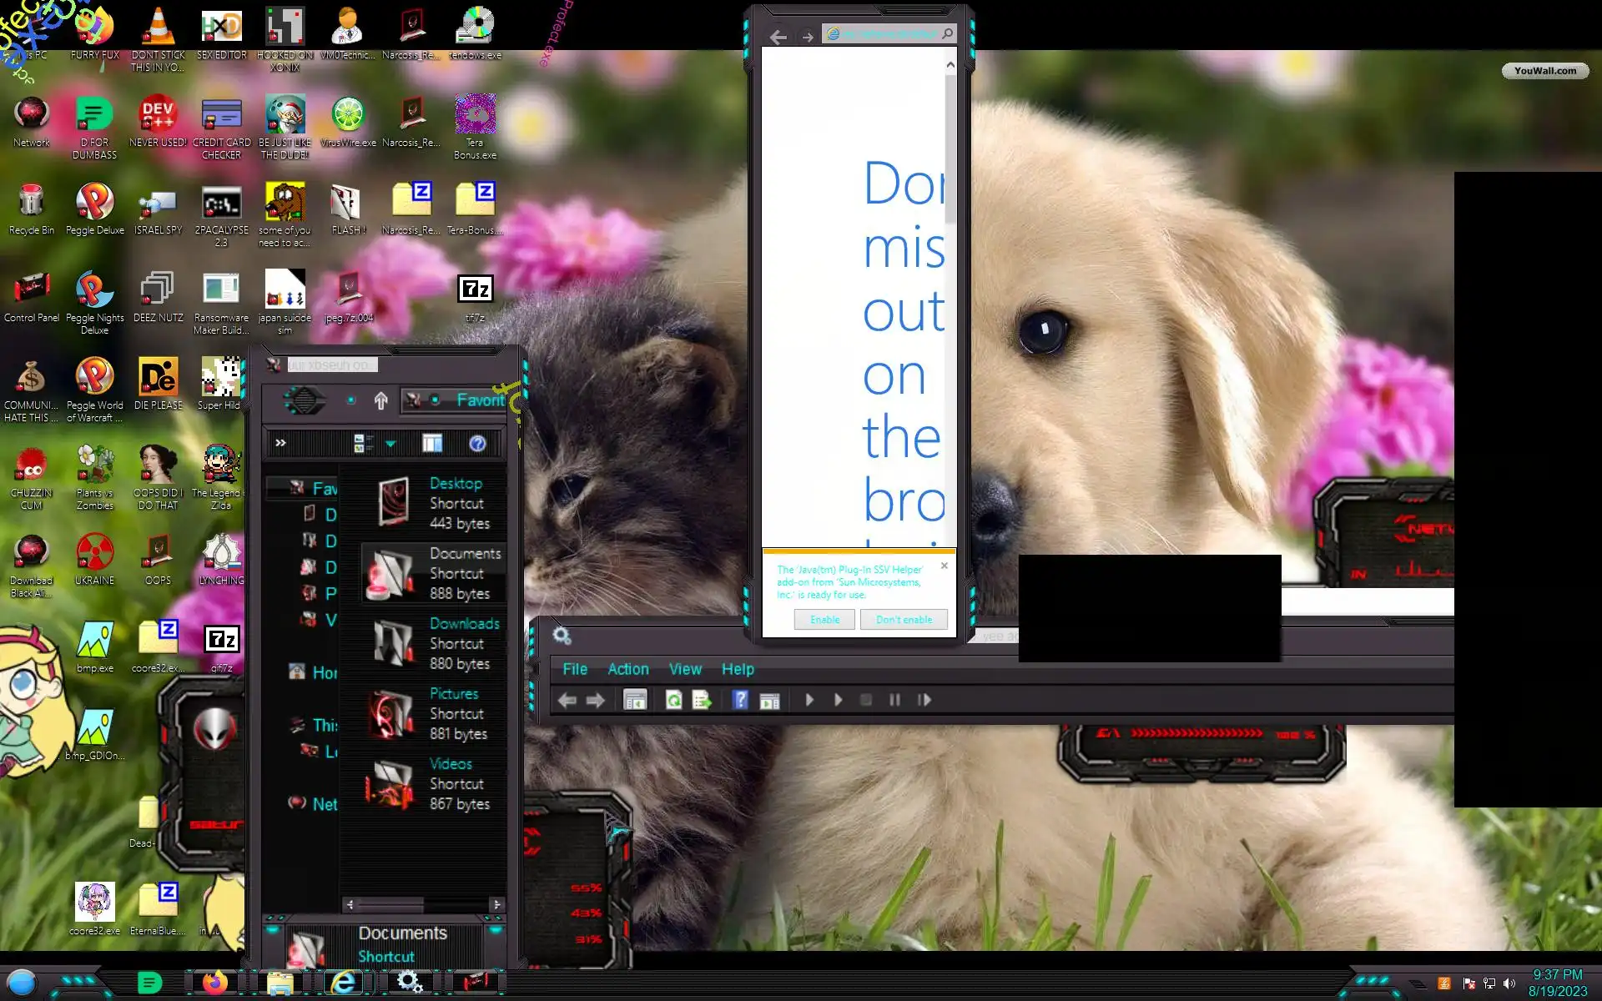Click the Services help toolbar icon
Viewport: 1602px width, 1001px height.
tap(739, 700)
